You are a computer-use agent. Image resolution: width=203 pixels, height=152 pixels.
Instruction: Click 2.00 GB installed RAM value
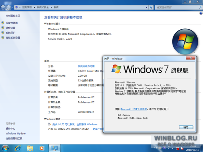point(82,76)
